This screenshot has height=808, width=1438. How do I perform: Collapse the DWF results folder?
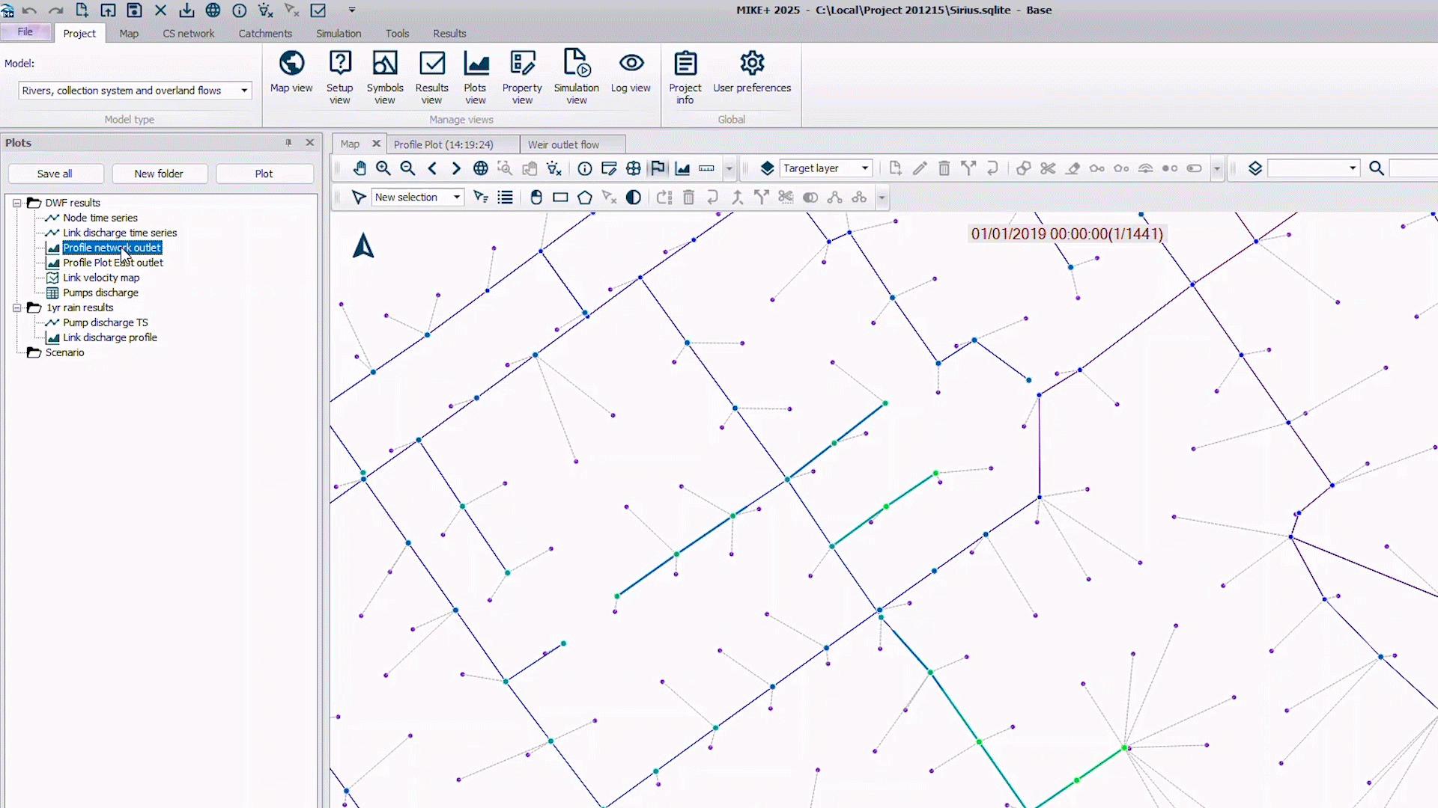16,203
